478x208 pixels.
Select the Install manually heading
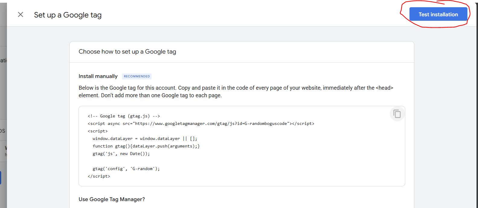pos(98,76)
